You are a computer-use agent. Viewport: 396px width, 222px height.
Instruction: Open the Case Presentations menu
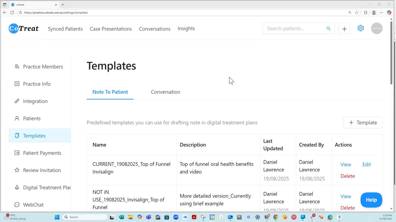click(x=111, y=29)
